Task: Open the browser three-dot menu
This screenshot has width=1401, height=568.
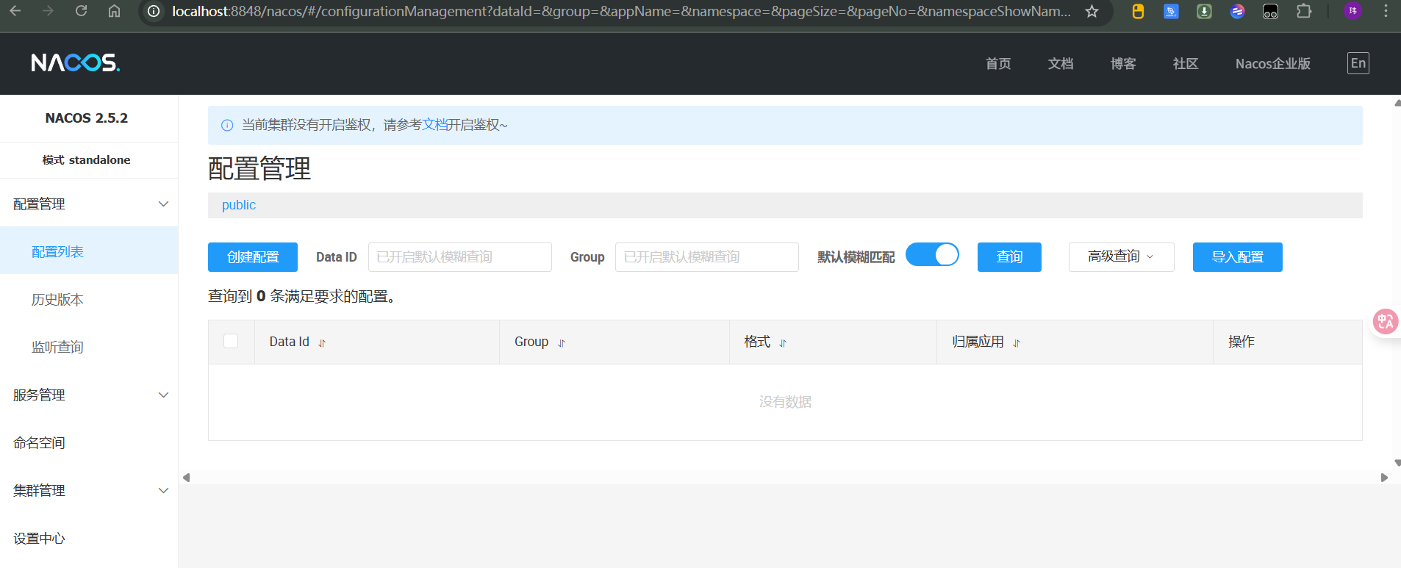Action: pyautogui.click(x=1386, y=11)
